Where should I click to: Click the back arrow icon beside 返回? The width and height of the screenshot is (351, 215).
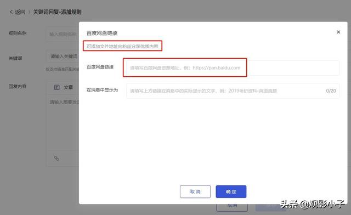(11, 12)
